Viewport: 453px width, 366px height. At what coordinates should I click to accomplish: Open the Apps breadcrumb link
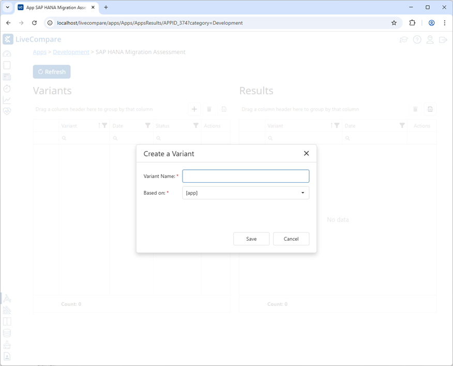pos(40,52)
